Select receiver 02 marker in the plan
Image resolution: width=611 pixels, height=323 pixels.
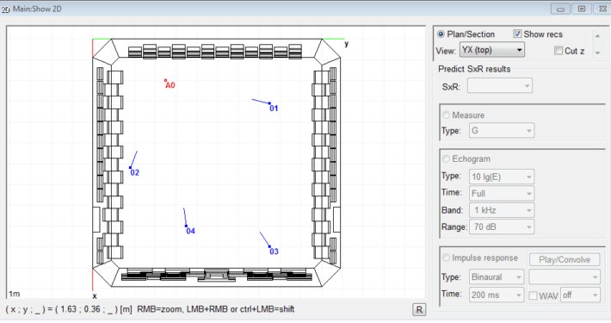pyautogui.click(x=130, y=167)
